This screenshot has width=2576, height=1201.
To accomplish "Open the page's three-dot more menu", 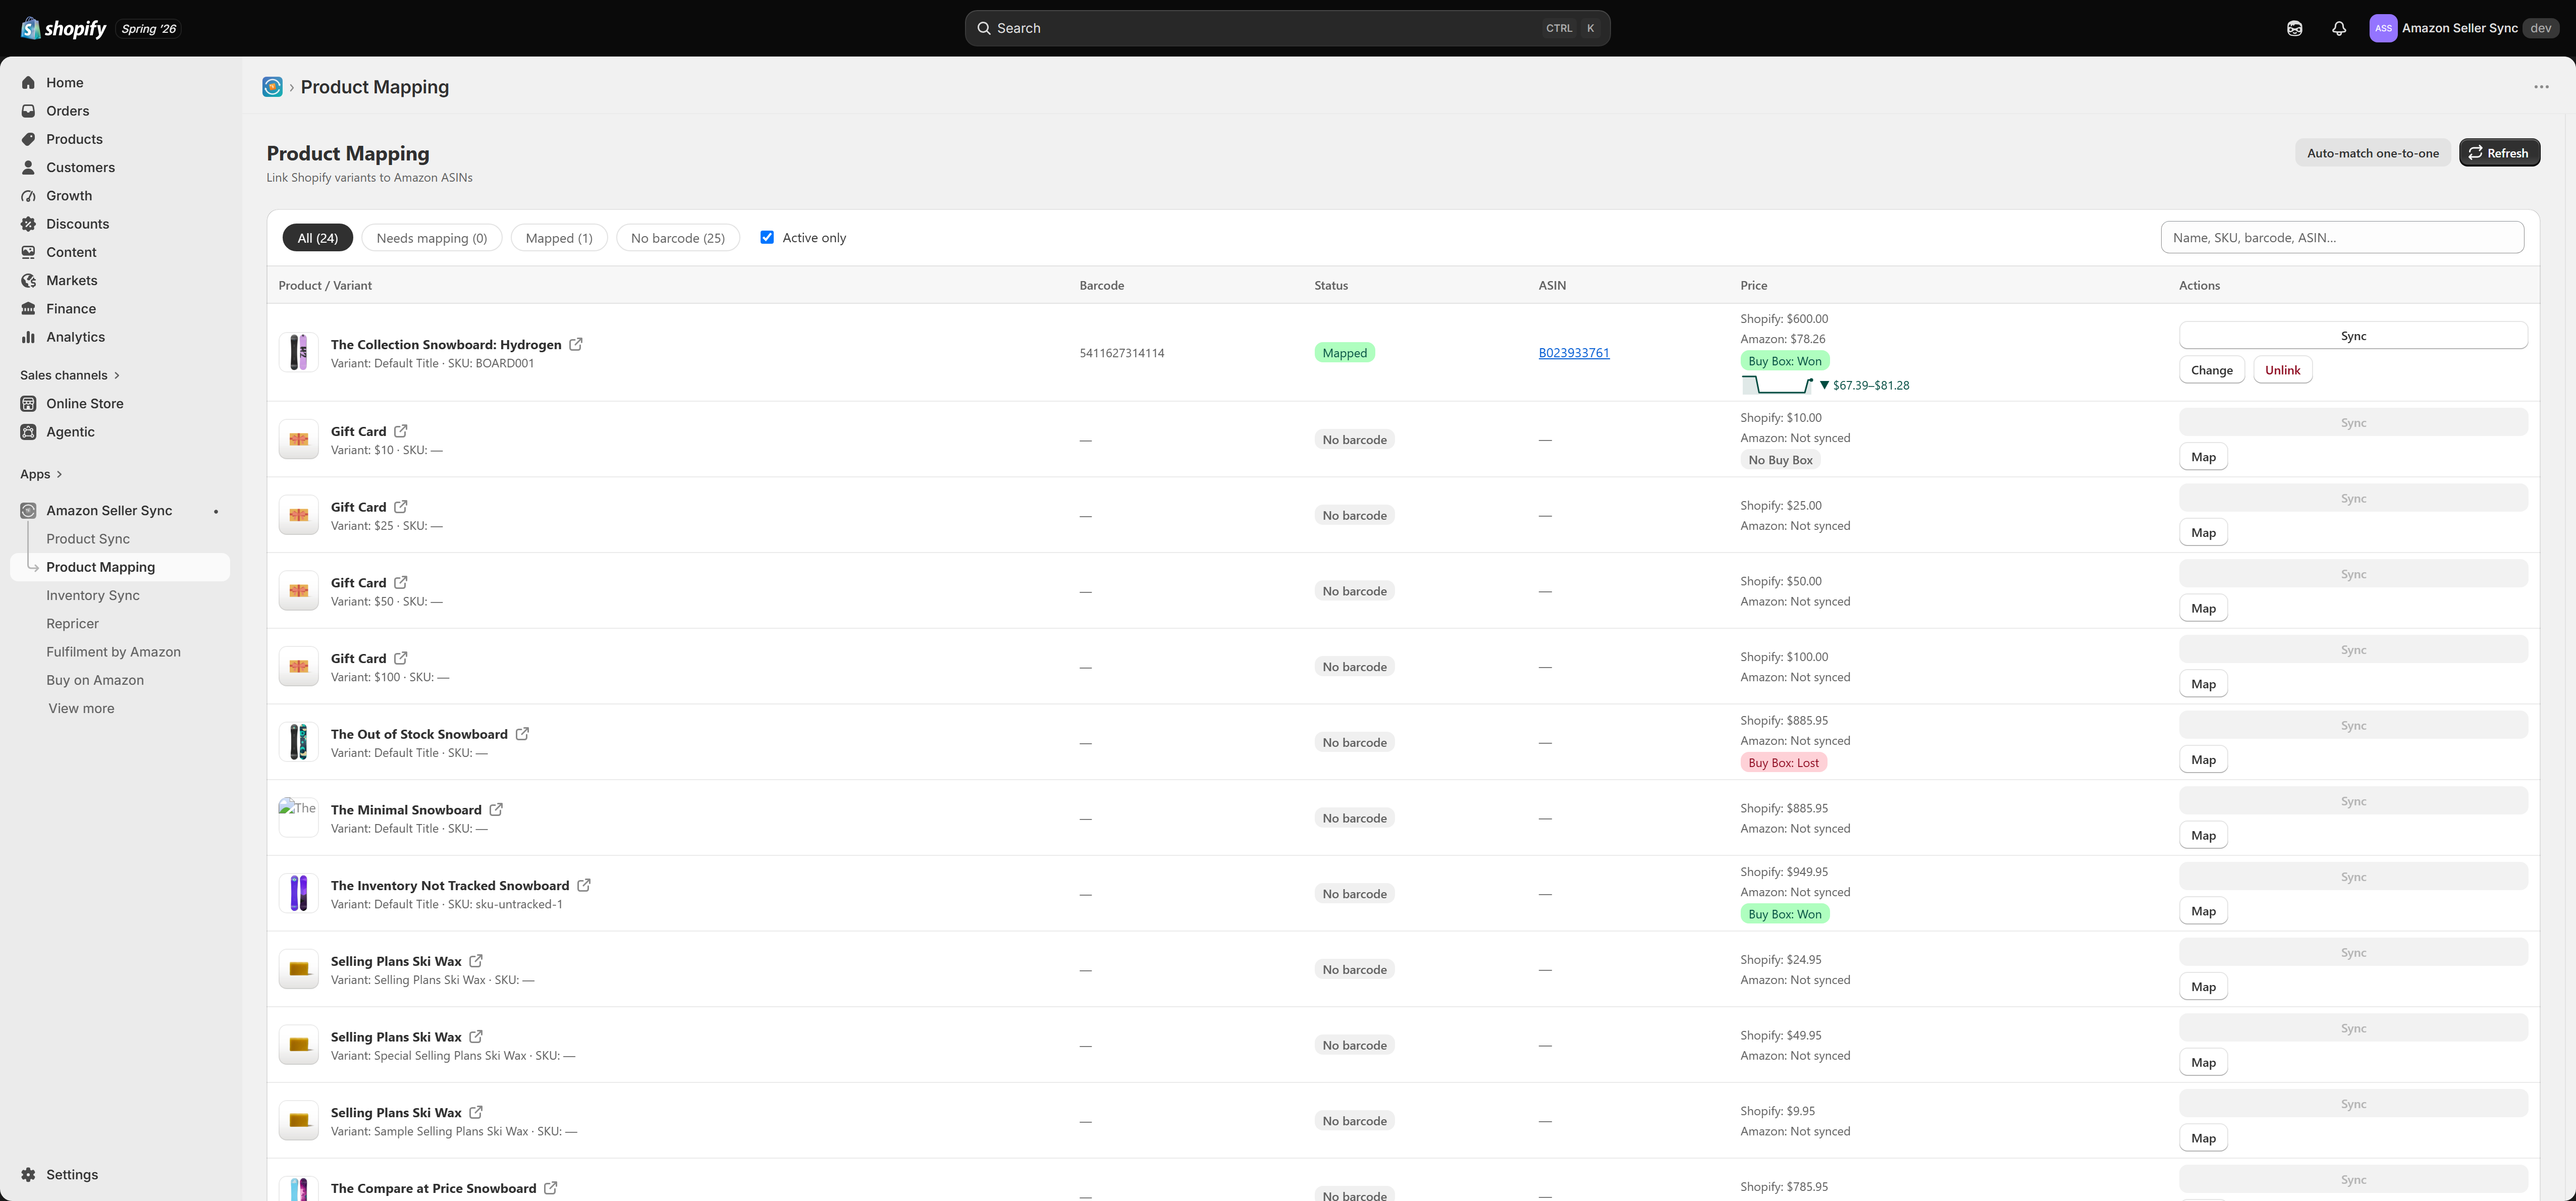I will [2541, 87].
